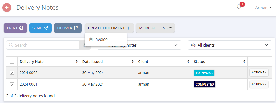Open the All clients filter dropdown

coord(230,45)
